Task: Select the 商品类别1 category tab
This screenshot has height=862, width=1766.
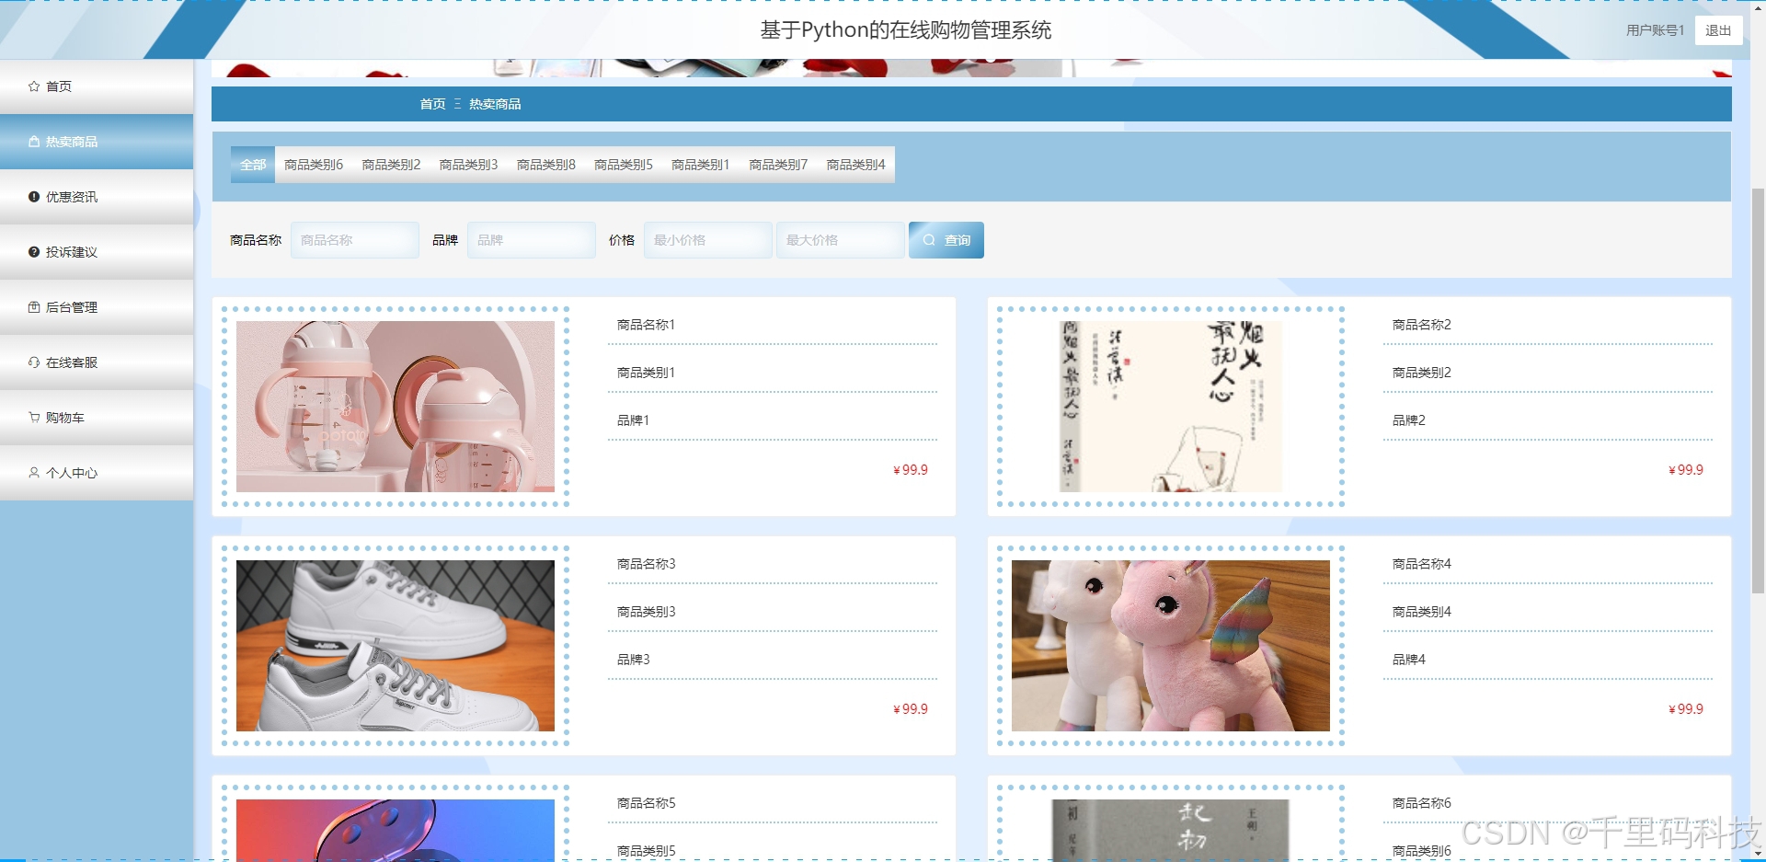Action: (700, 165)
